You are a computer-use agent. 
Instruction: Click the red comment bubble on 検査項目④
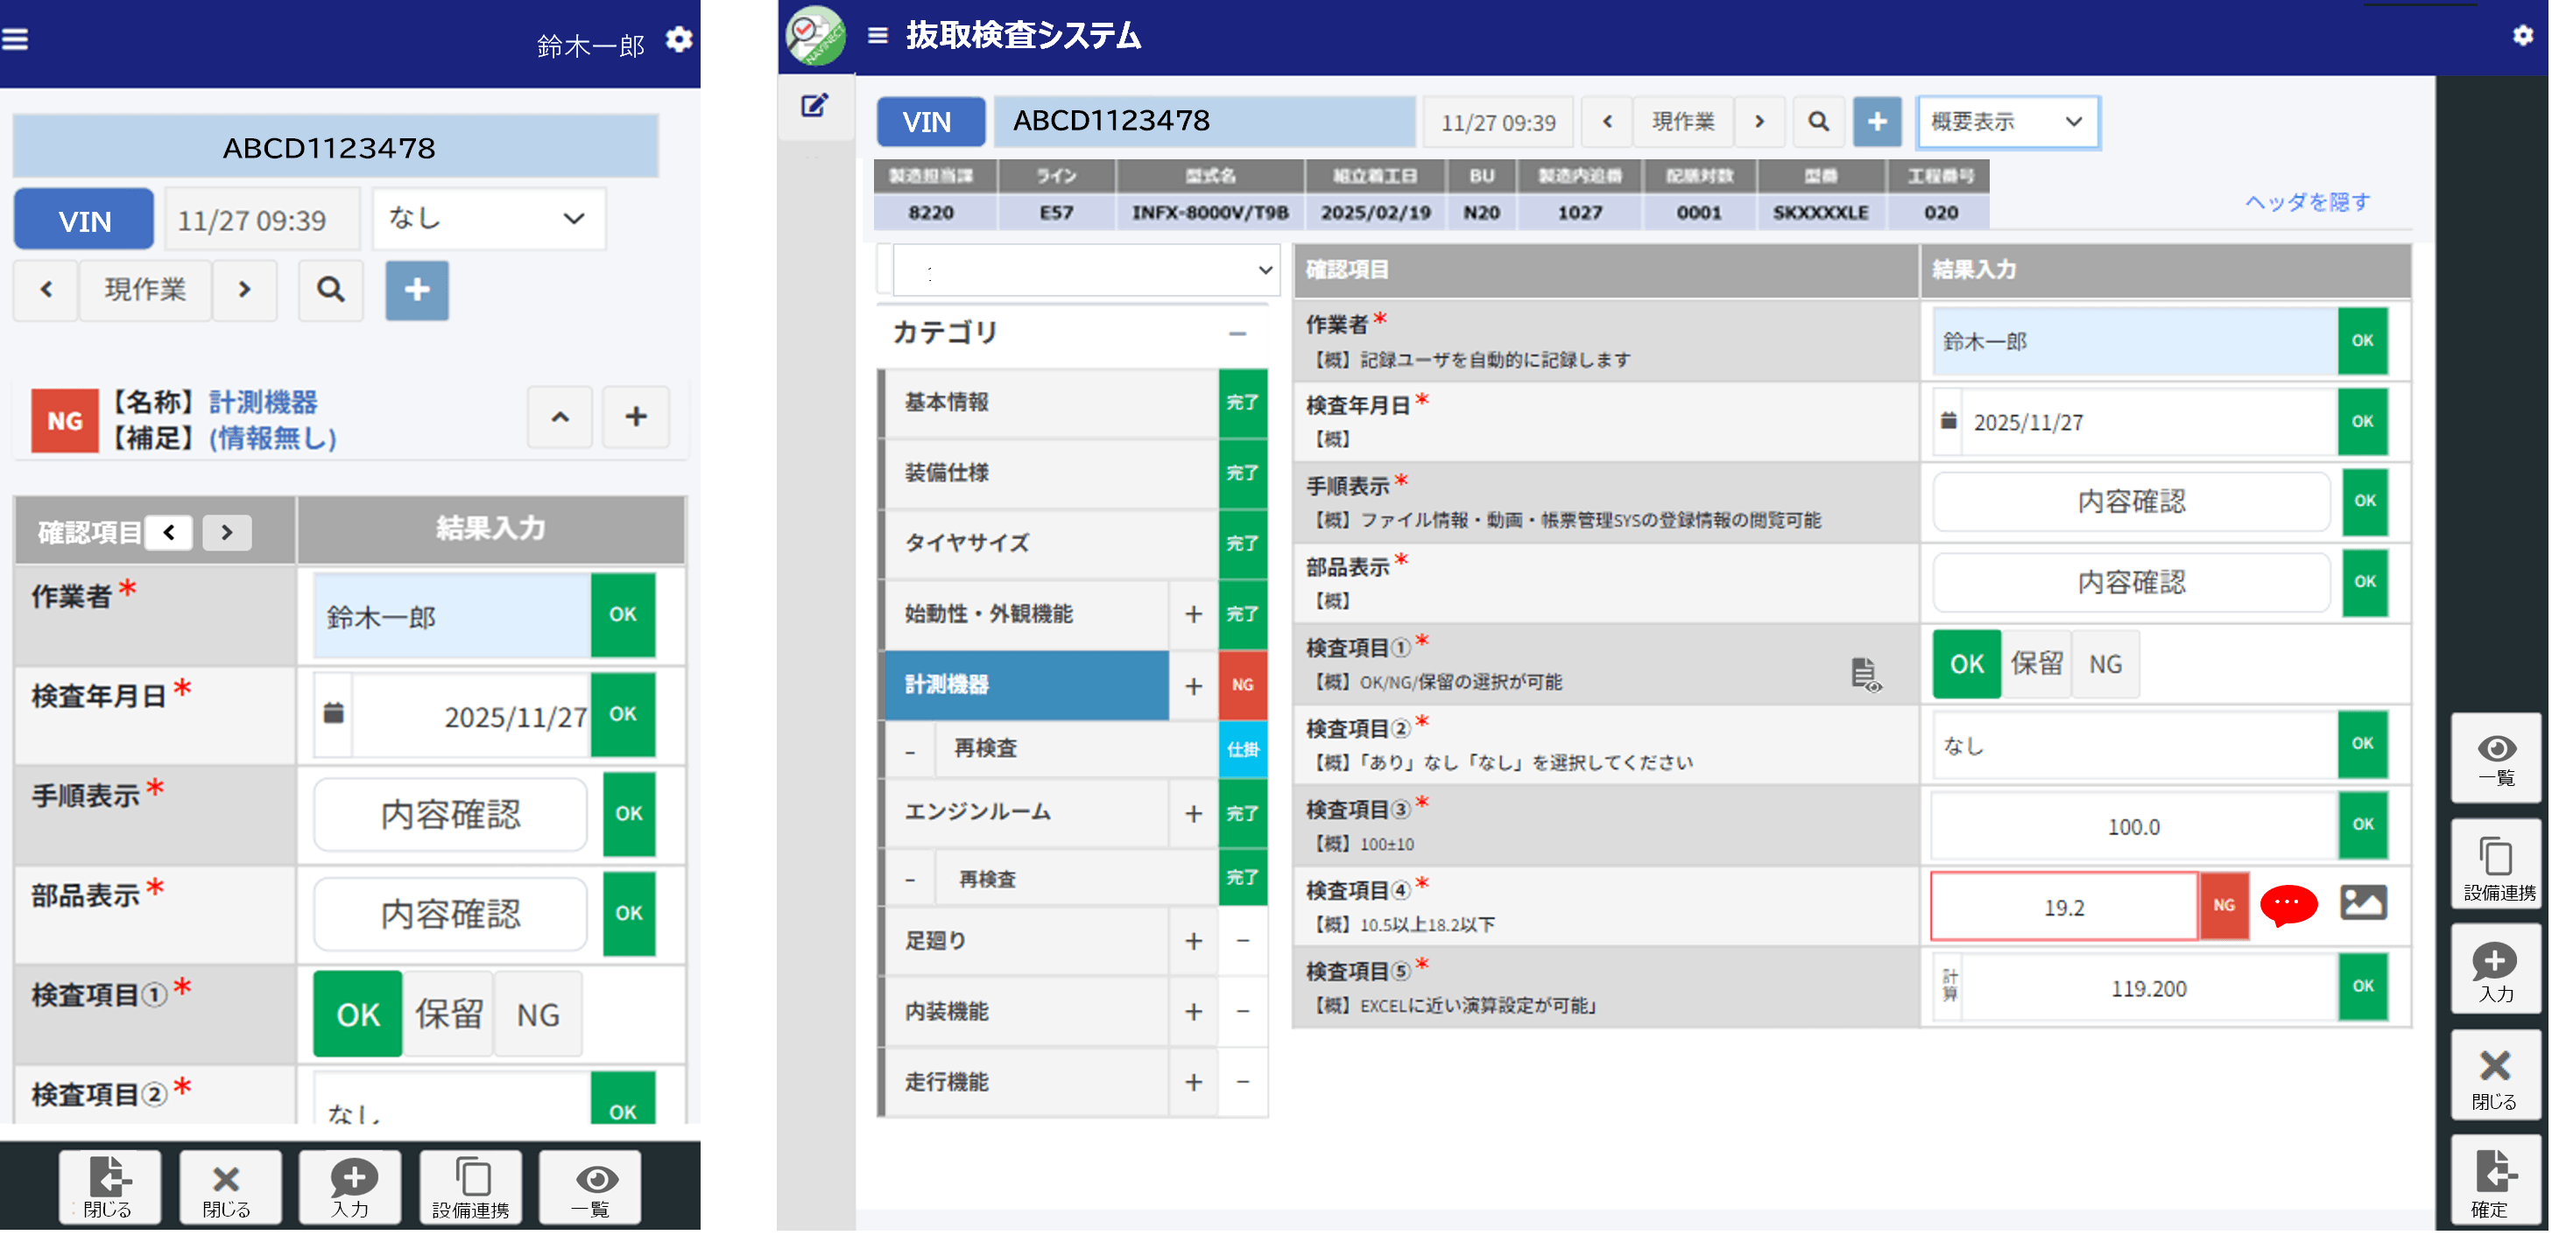(x=2288, y=903)
